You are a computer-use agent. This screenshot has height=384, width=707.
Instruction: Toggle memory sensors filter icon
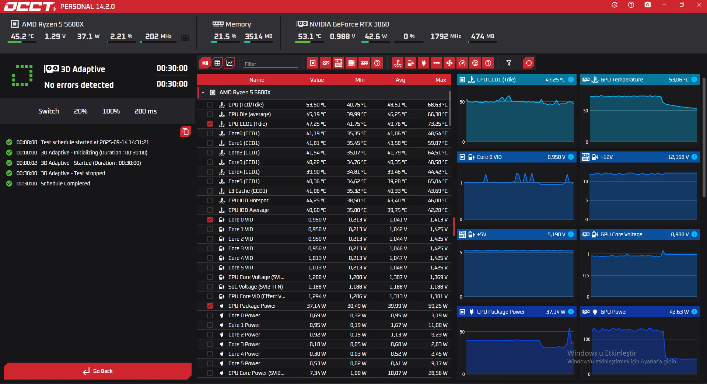[x=364, y=63]
